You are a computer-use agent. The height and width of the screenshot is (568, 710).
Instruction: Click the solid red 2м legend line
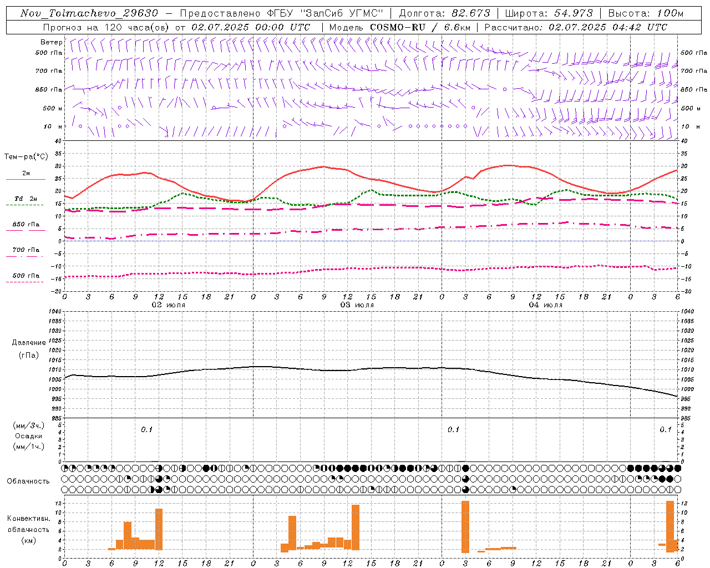[x=26, y=180]
